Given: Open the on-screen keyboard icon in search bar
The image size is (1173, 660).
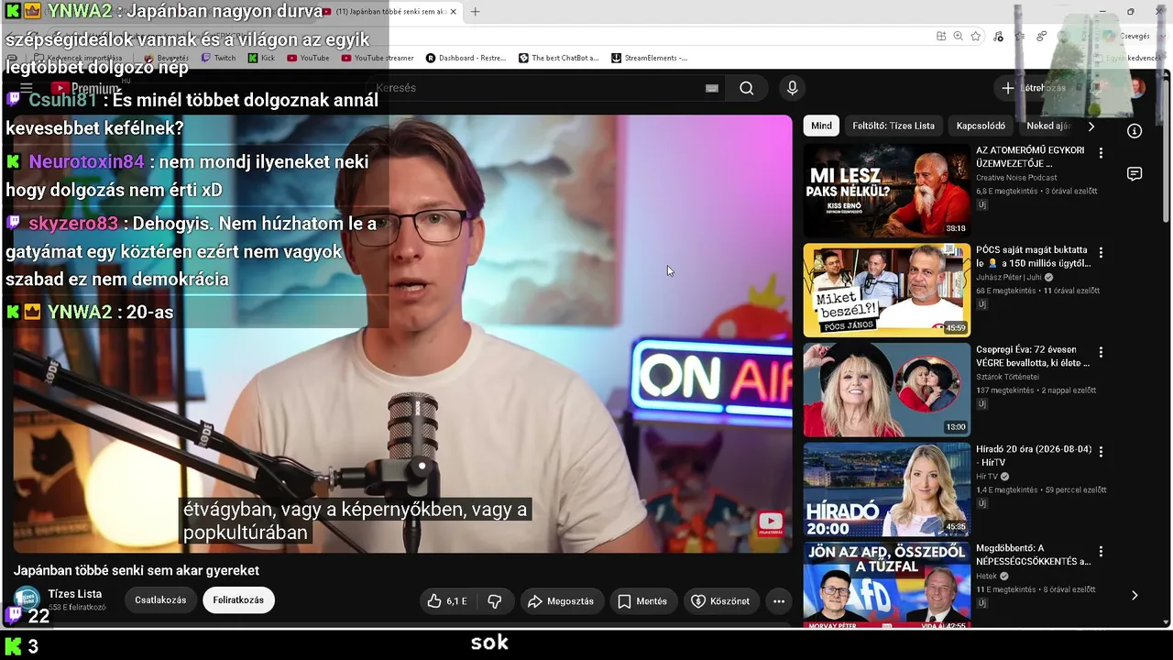Looking at the screenshot, I should pyautogui.click(x=712, y=88).
